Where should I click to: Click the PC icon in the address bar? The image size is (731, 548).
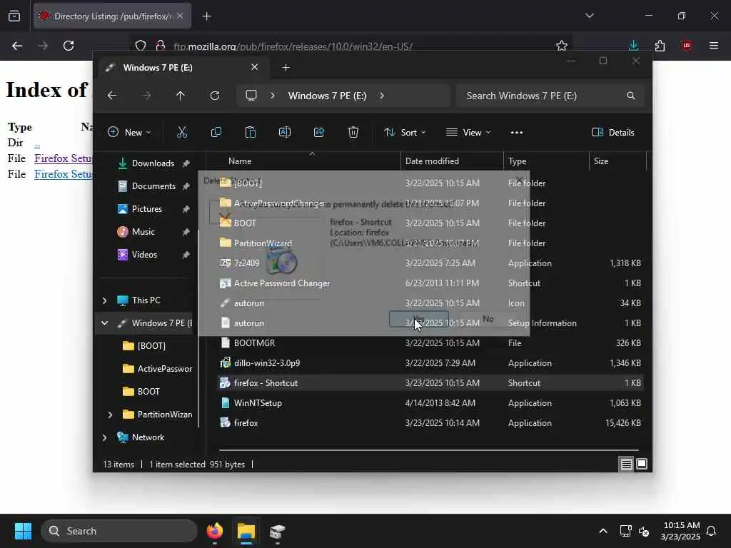coord(251,96)
